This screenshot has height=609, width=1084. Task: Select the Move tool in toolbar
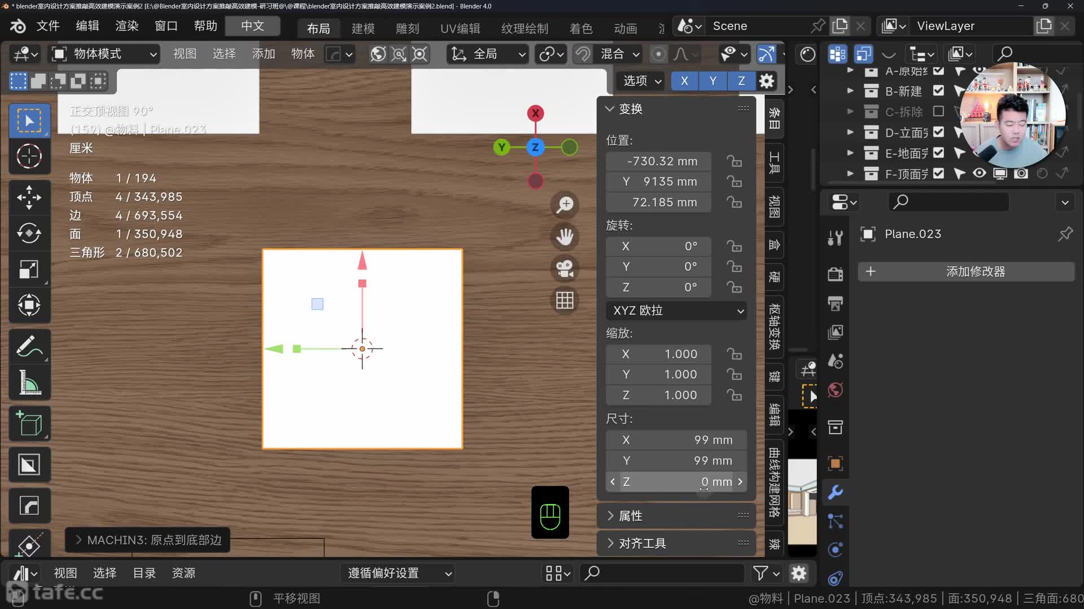29,197
